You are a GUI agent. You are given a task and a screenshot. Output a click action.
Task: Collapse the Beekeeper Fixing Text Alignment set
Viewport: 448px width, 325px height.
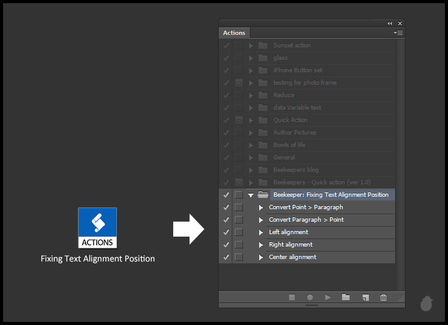point(250,195)
